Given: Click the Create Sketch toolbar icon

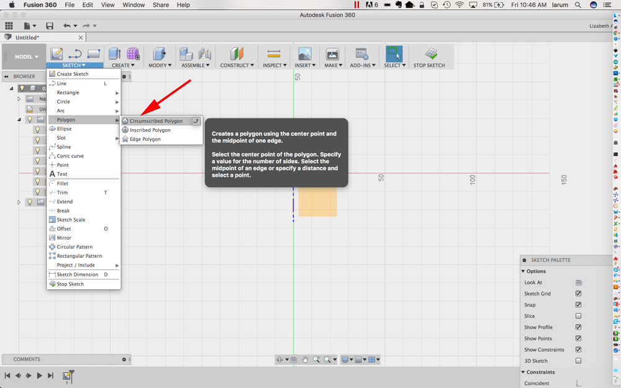Looking at the screenshot, I should click(57, 54).
